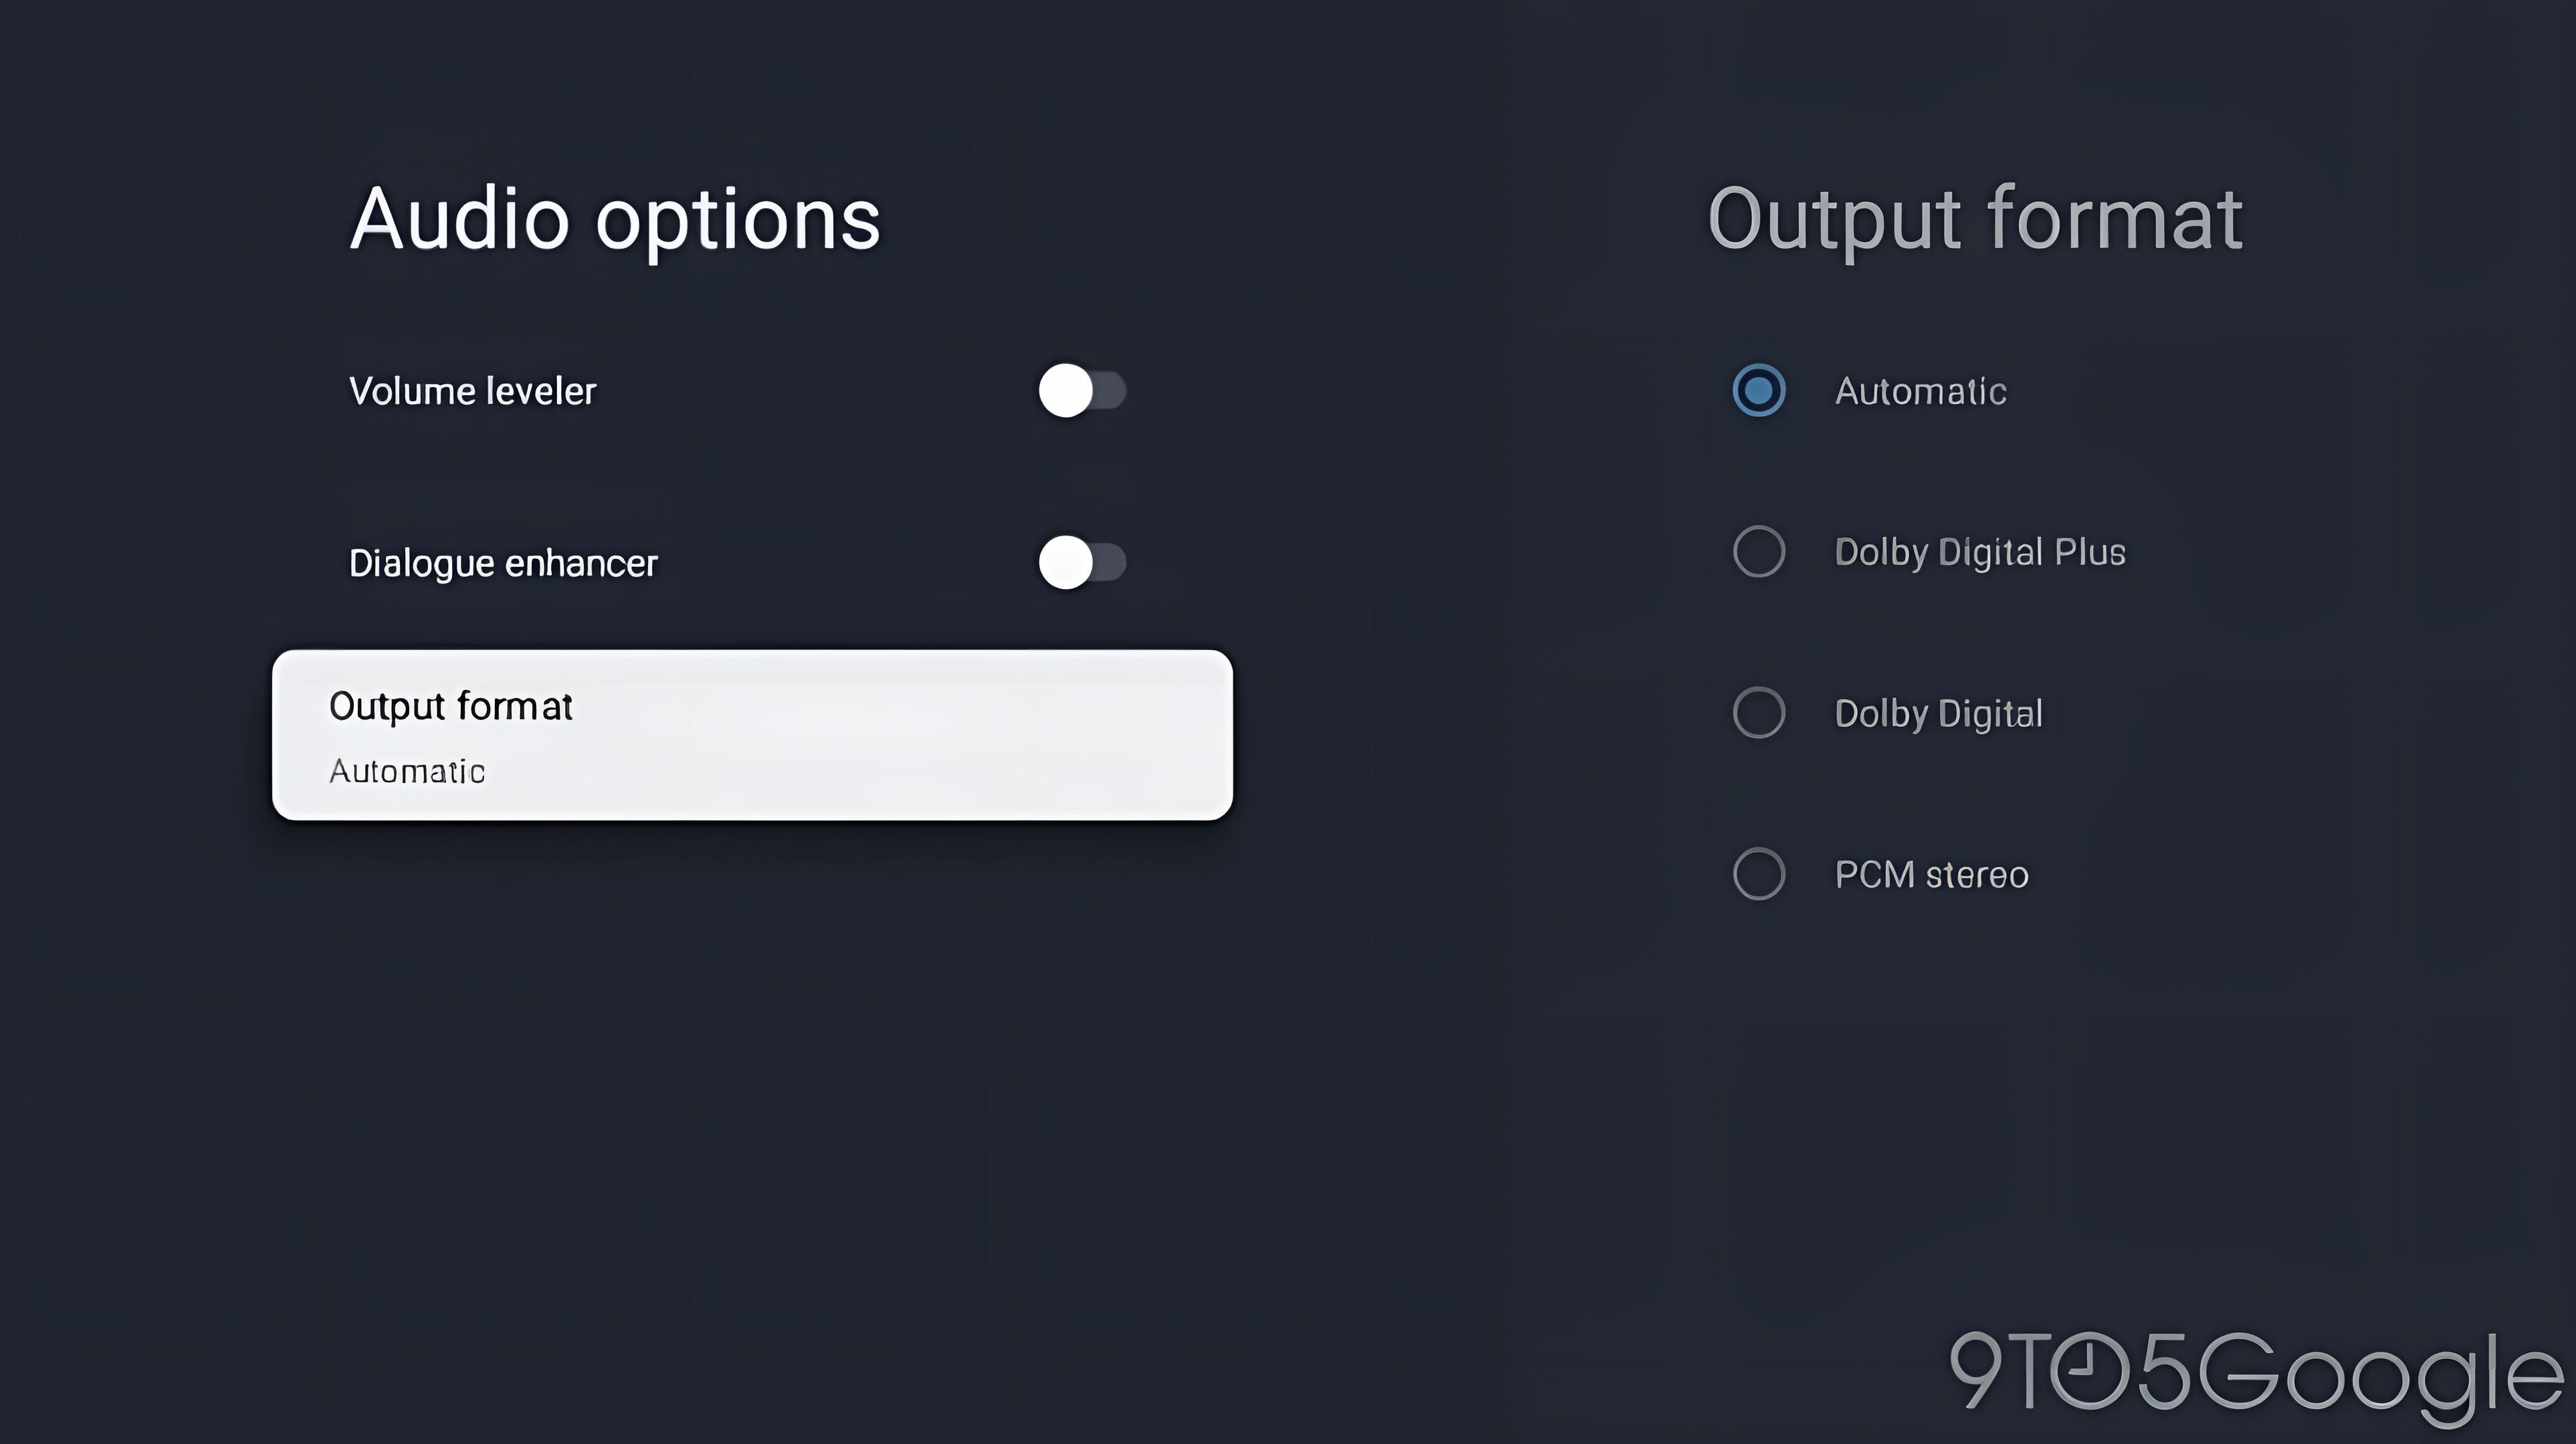Click the Automatic label text
Viewport: 2576px width, 1444px height.
pyautogui.click(x=1919, y=389)
